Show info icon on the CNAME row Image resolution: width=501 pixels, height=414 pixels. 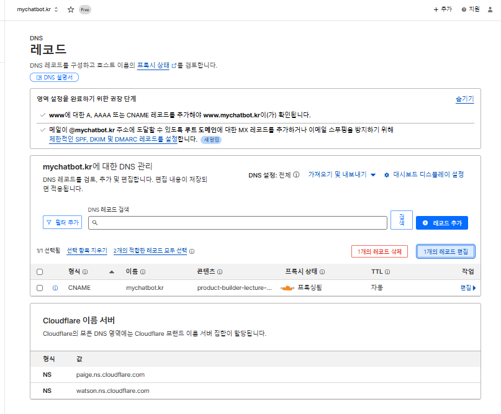coord(55,288)
